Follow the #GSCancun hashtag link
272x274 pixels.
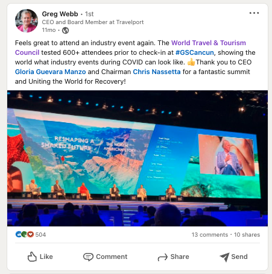pos(194,52)
